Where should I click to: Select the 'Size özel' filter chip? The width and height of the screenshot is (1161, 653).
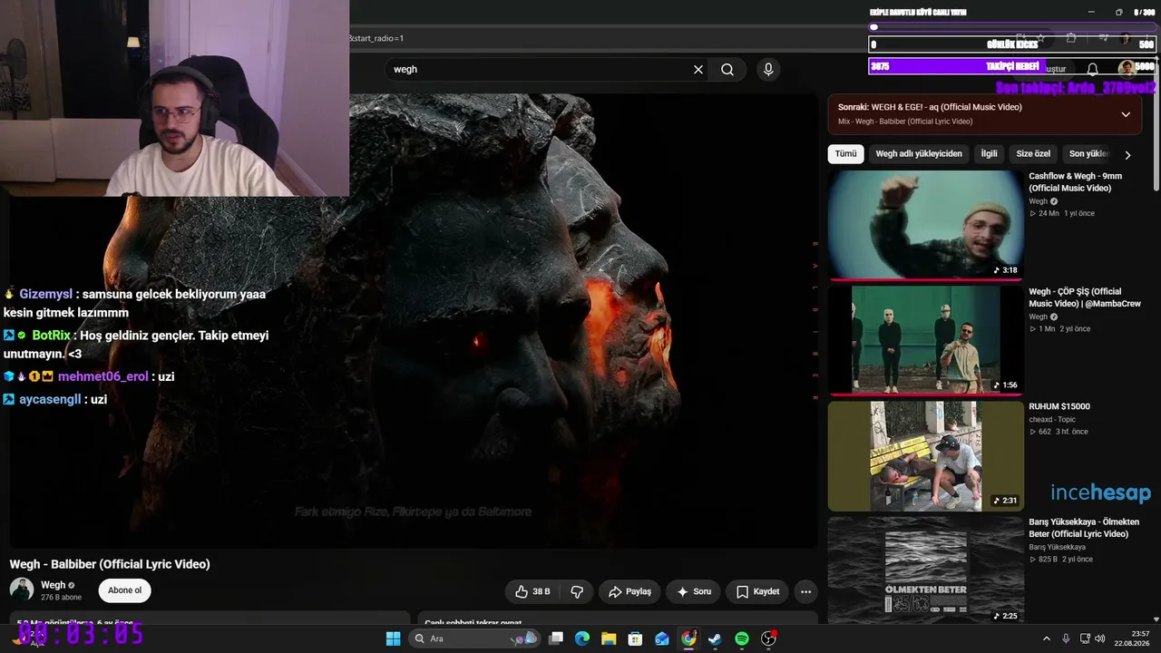point(1033,154)
